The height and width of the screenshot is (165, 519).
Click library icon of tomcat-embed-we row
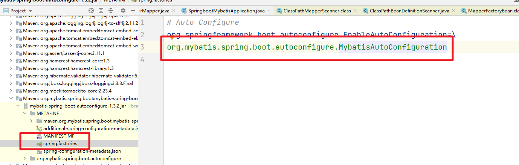[x=18, y=46]
